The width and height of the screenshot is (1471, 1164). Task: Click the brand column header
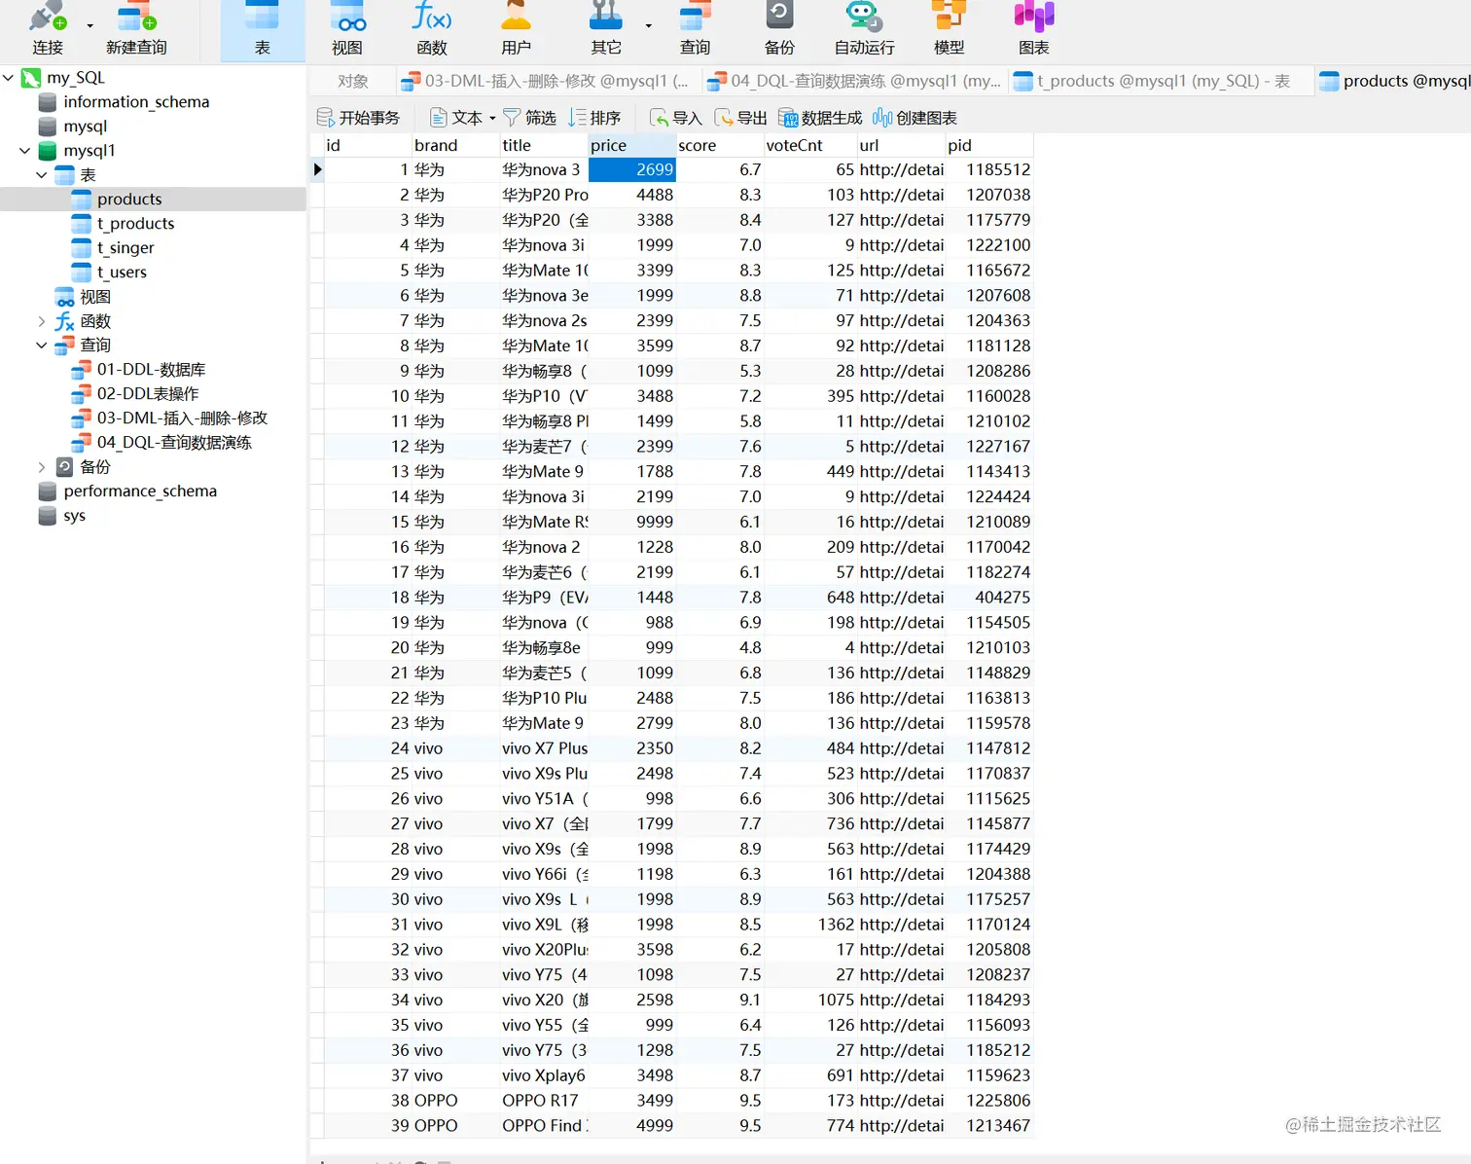[x=455, y=145]
